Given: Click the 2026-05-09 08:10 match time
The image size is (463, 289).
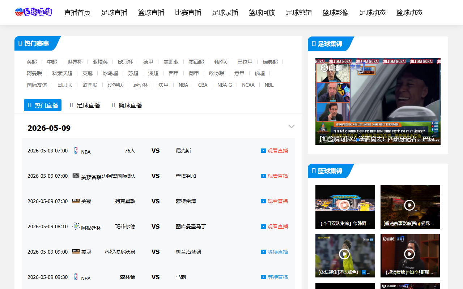Looking at the screenshot, I should (x=47, y=227).
